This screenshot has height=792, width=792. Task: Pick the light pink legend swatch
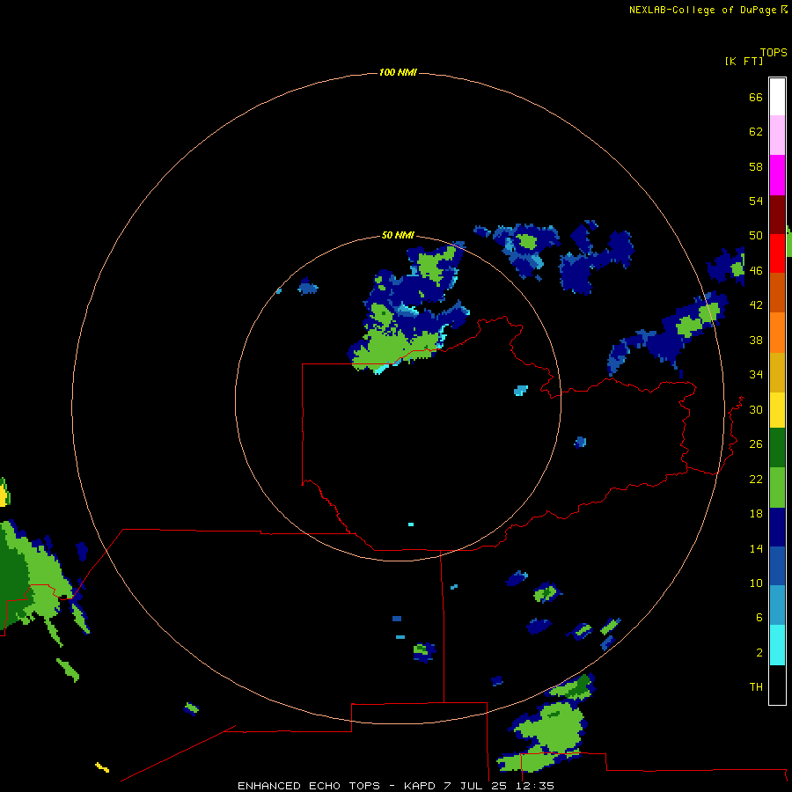coord(777,135)
